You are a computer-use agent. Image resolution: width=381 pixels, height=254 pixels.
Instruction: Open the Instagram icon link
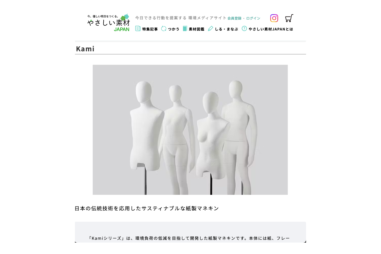point(274,18)
